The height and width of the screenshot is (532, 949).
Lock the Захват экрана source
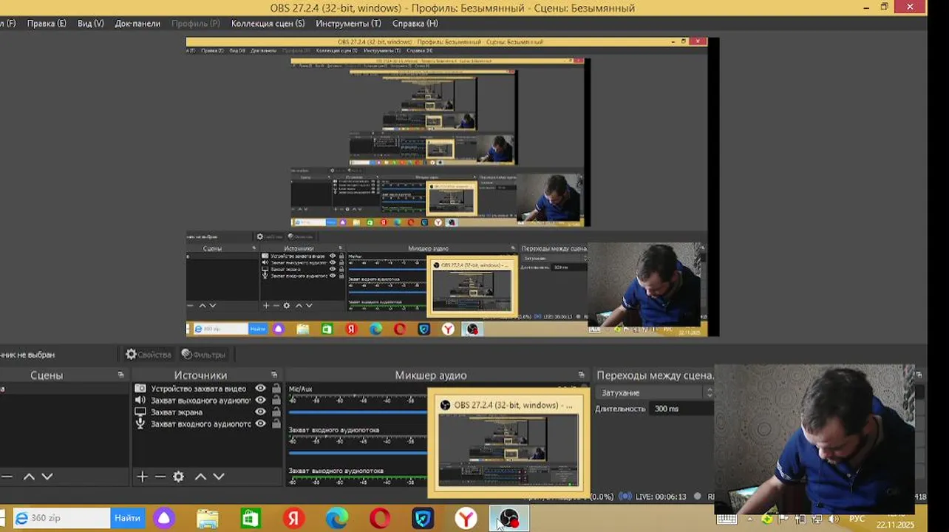(x=276, y=412)
